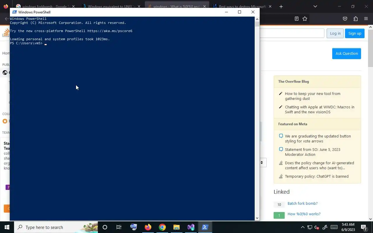Switch to 'Windows equivalent to UNIX' tab
373x233 pixels.
(x=111, y=6)
